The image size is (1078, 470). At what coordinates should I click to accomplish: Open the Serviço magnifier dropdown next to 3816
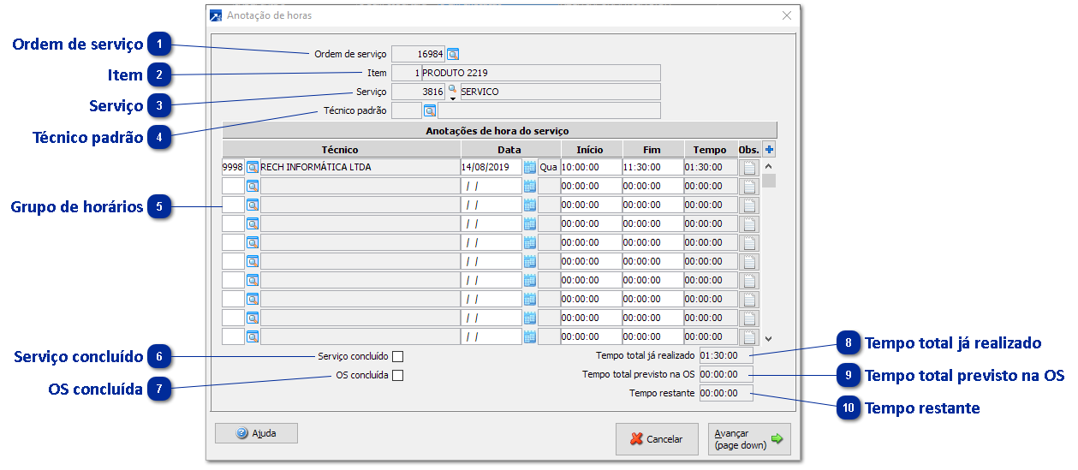452,92
